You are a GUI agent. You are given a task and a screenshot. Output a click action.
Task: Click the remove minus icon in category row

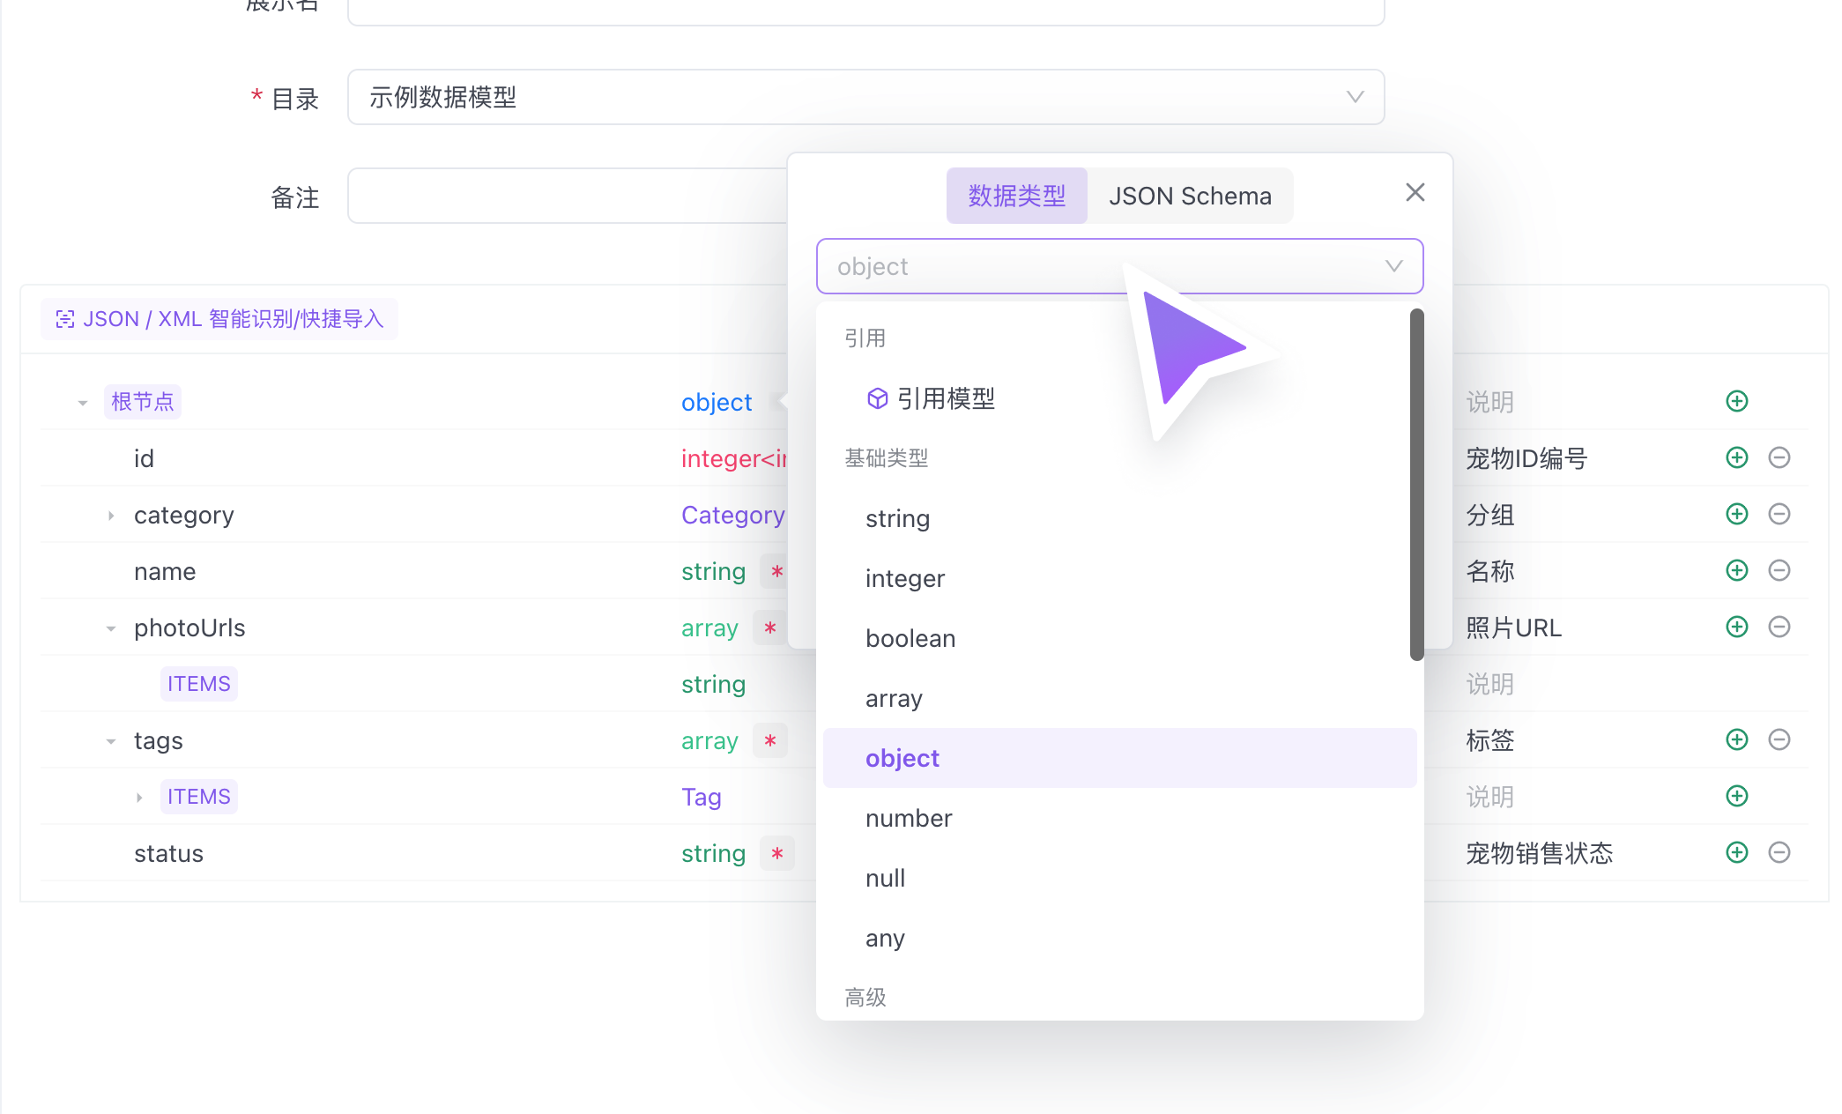pyautogui.click(x=1779, y=514)
